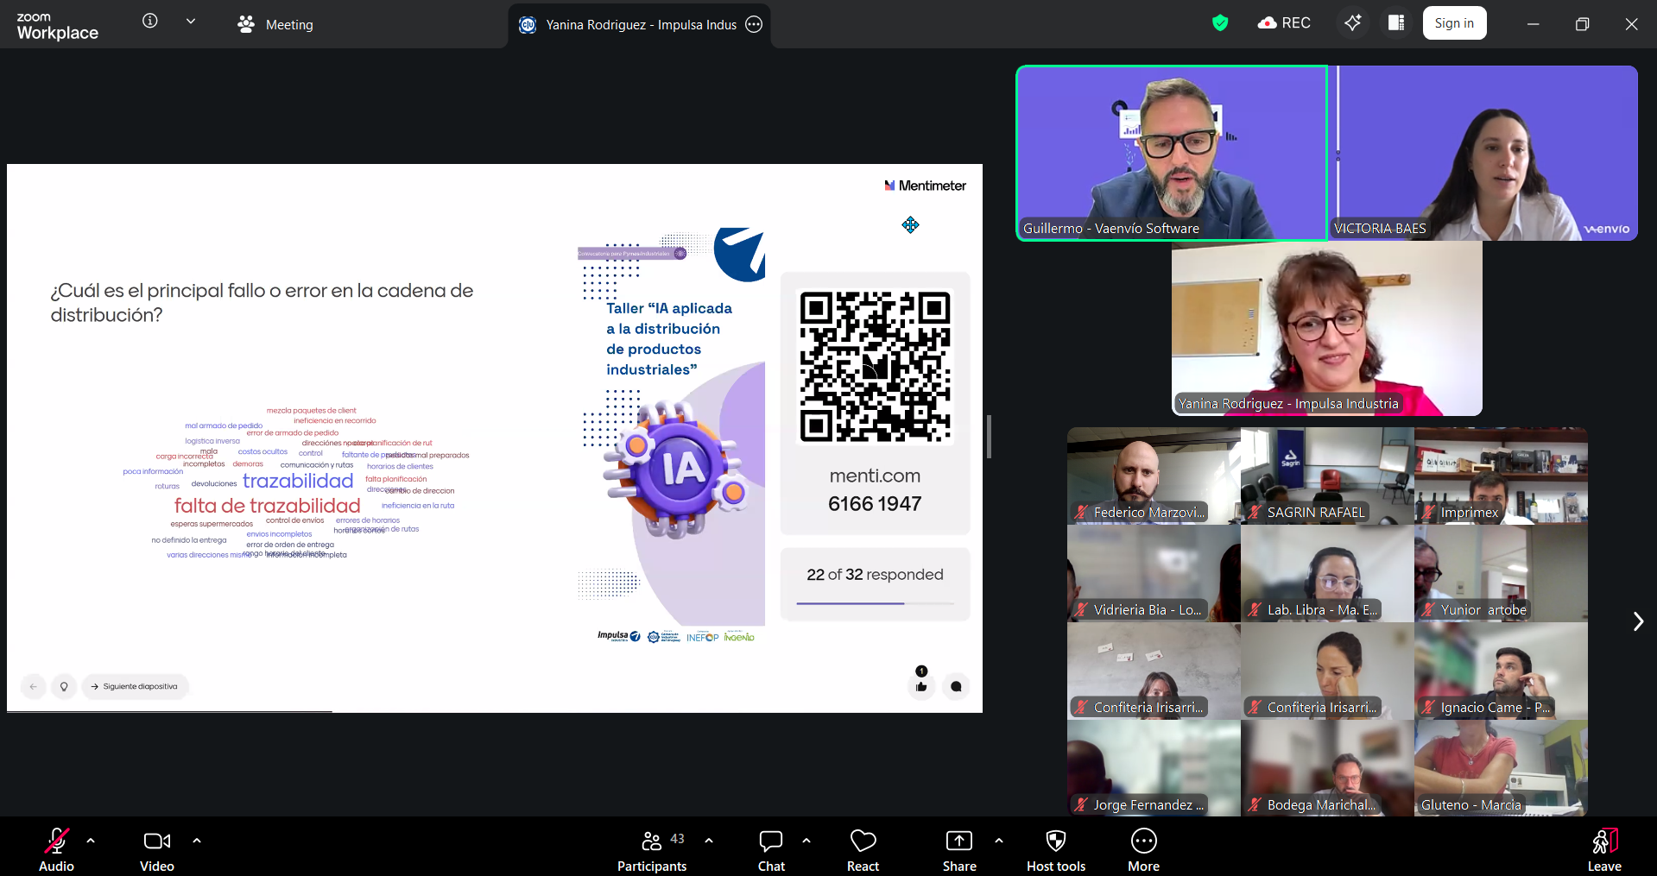The height and width of the screenshot is (876, 1657).
Task: Expand the Share options caret
Action: point(999,840)
